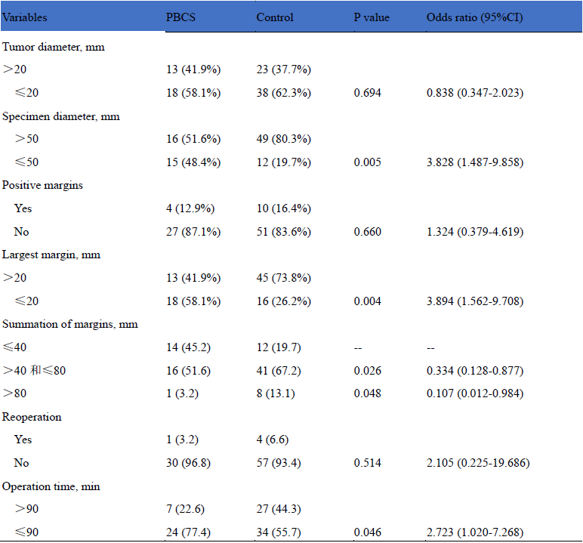Select the P value column header
This screenshot has width=583, height=543.
click(372, 17)
